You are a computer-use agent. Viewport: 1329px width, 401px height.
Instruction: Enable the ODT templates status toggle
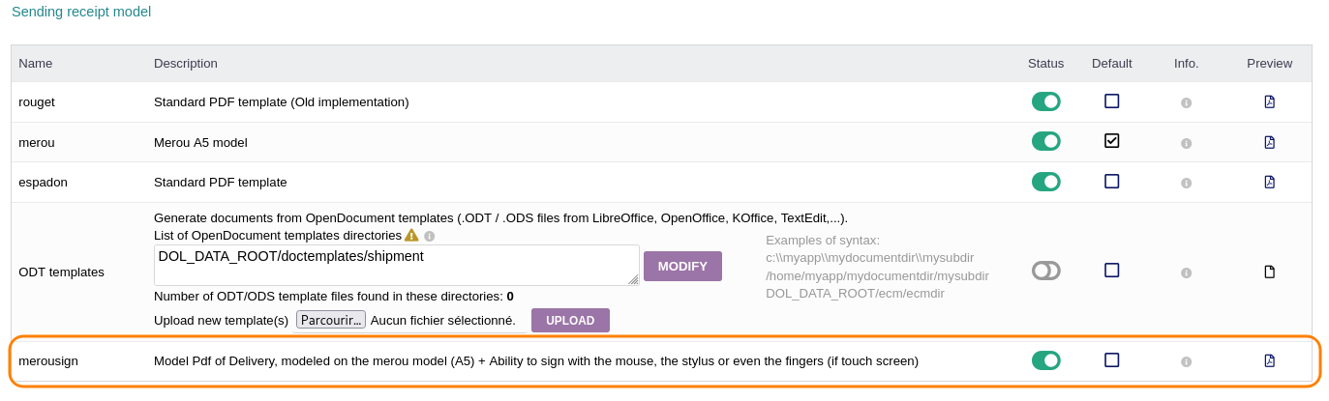(x=1045, y=271)
